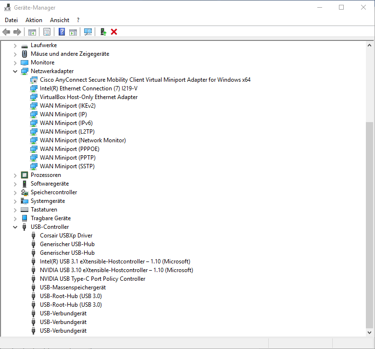Select WAN Miniport (PPPOE)
Viewport: 375px width, 349px height.
[70, 149]
